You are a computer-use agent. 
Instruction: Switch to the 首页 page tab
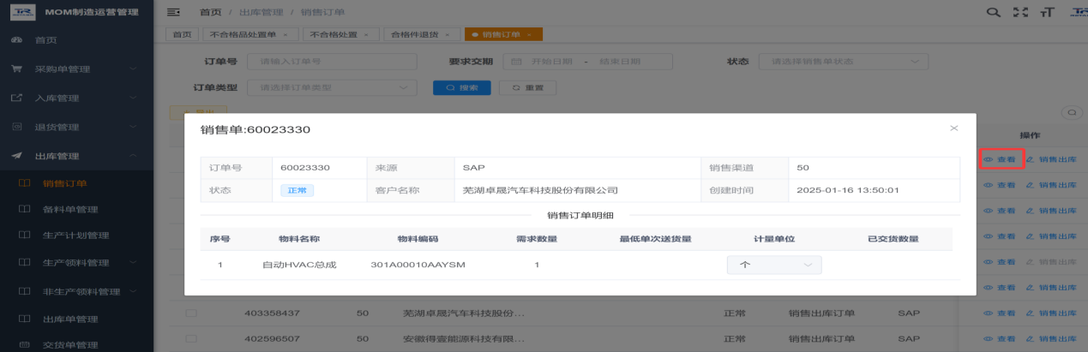(x=182, y=34)
